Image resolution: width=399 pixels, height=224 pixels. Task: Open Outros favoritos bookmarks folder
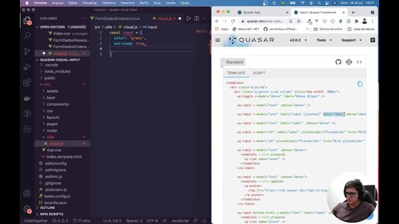328,29
